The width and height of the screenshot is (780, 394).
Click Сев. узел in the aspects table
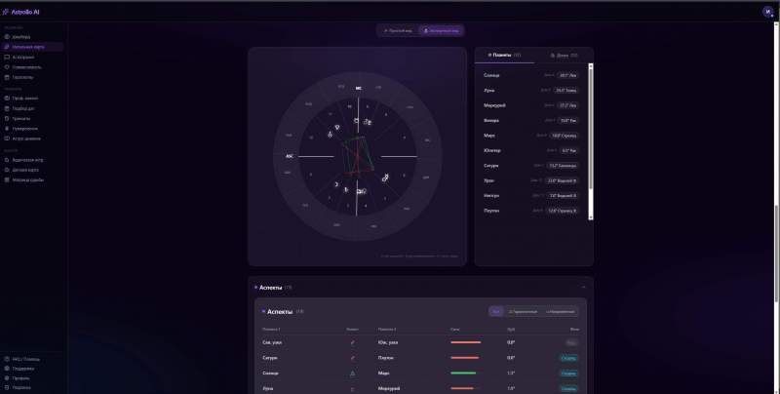[272, 342]
